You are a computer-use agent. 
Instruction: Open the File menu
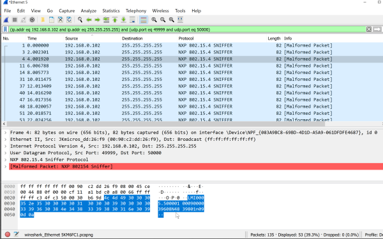8,11
